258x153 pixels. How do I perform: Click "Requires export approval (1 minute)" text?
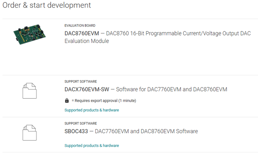(105, 101)
